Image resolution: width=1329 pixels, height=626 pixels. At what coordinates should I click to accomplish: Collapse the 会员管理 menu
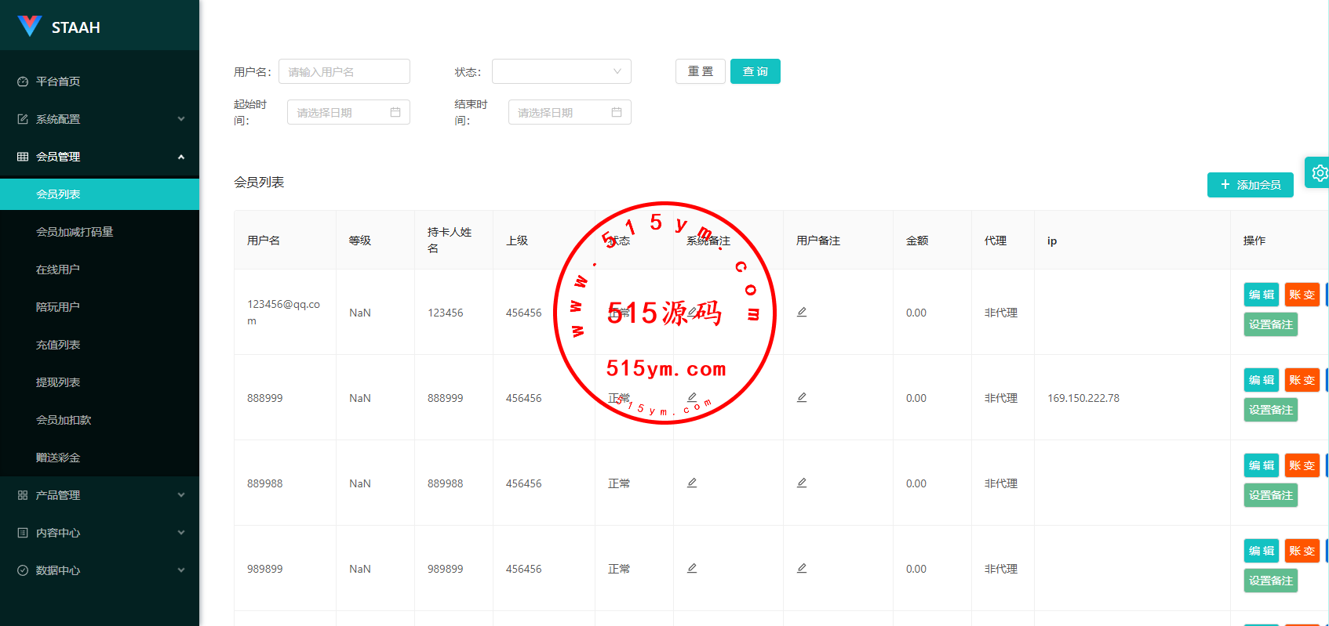coord(100,157)
